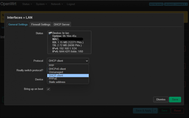This screenshot has height=118, width=189.
Task: Click the Logout link
Action: (x=71, y=4)
